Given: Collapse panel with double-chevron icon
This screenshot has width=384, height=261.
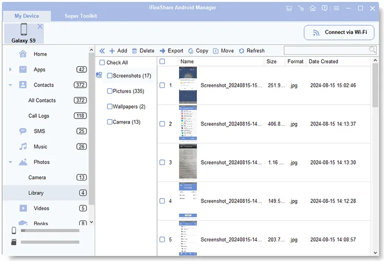Looking at the screenshot, I should point(102,51).
